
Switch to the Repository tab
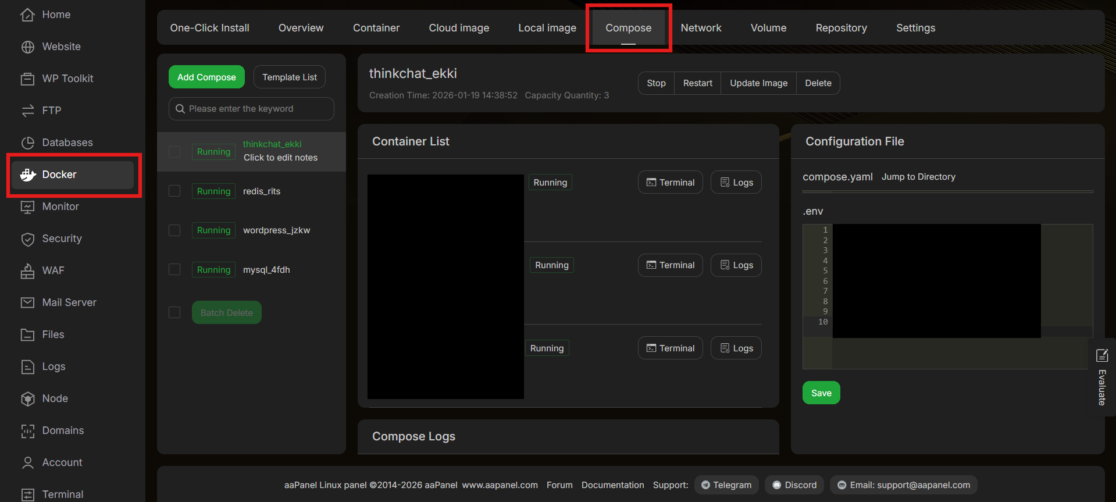841,28
